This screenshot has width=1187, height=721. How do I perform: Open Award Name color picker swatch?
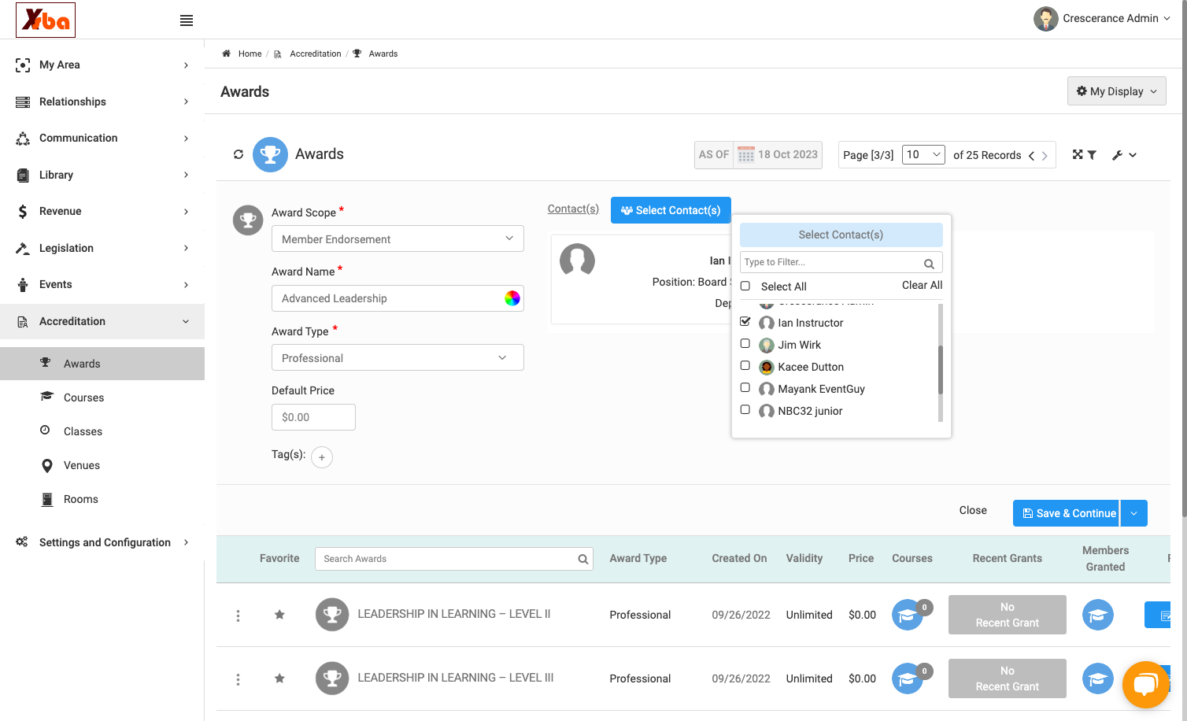click(x=512, y=298)
